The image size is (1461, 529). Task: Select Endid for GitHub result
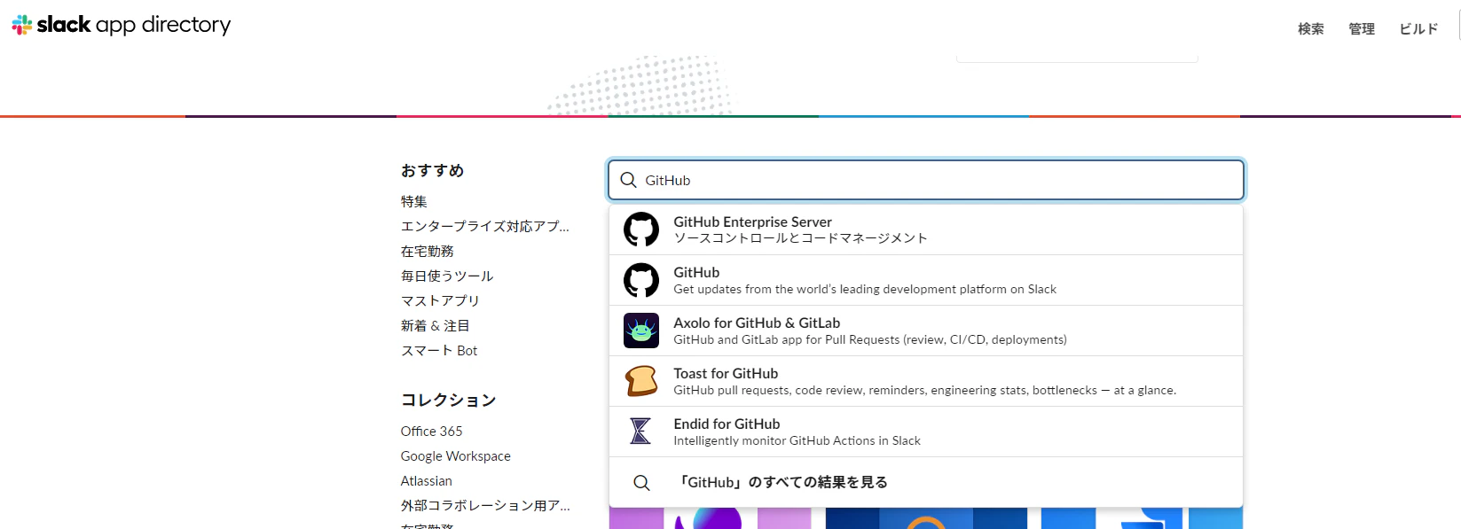[x=926, y=432]
